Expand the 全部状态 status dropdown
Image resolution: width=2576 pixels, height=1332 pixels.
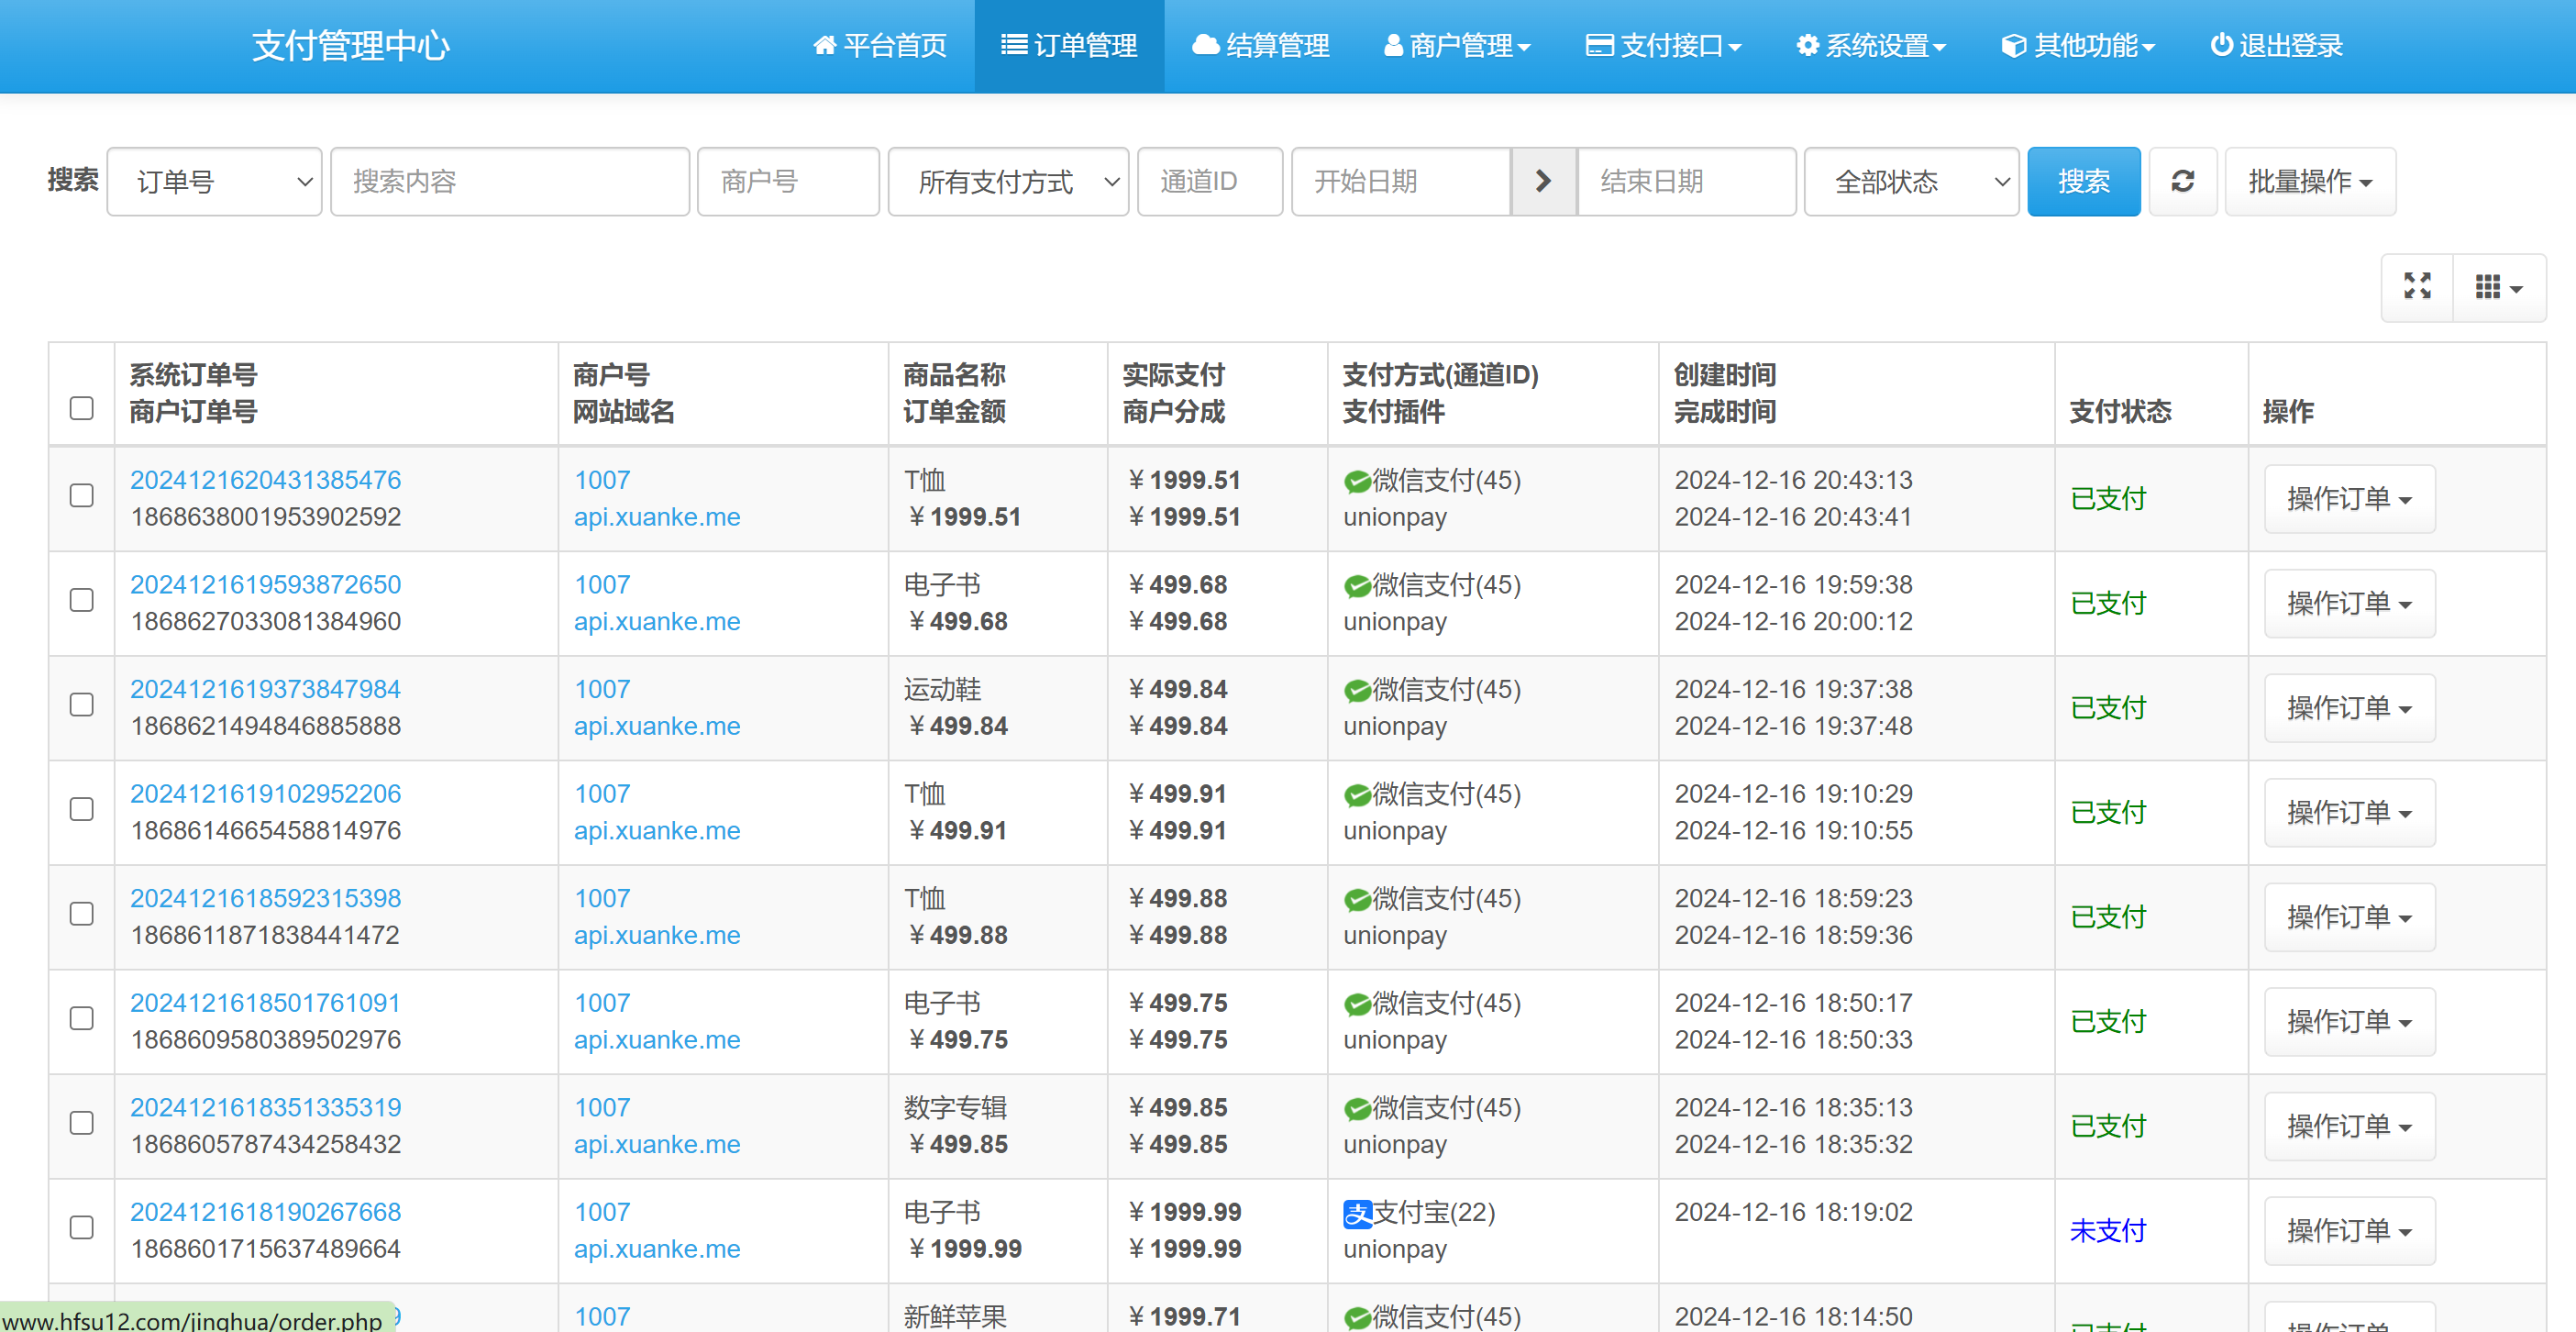[1910, 181]
